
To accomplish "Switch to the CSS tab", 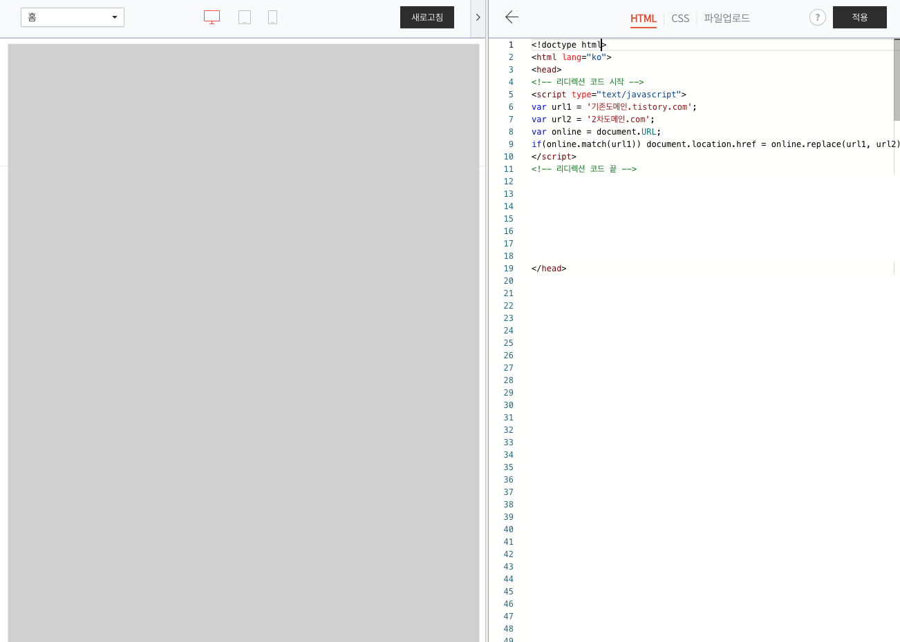I will point(680,19).
